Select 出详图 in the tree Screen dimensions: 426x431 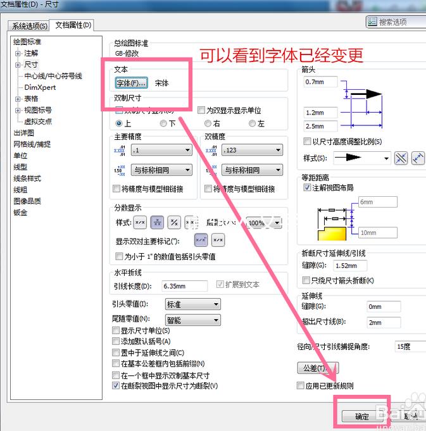coord(24,133)
